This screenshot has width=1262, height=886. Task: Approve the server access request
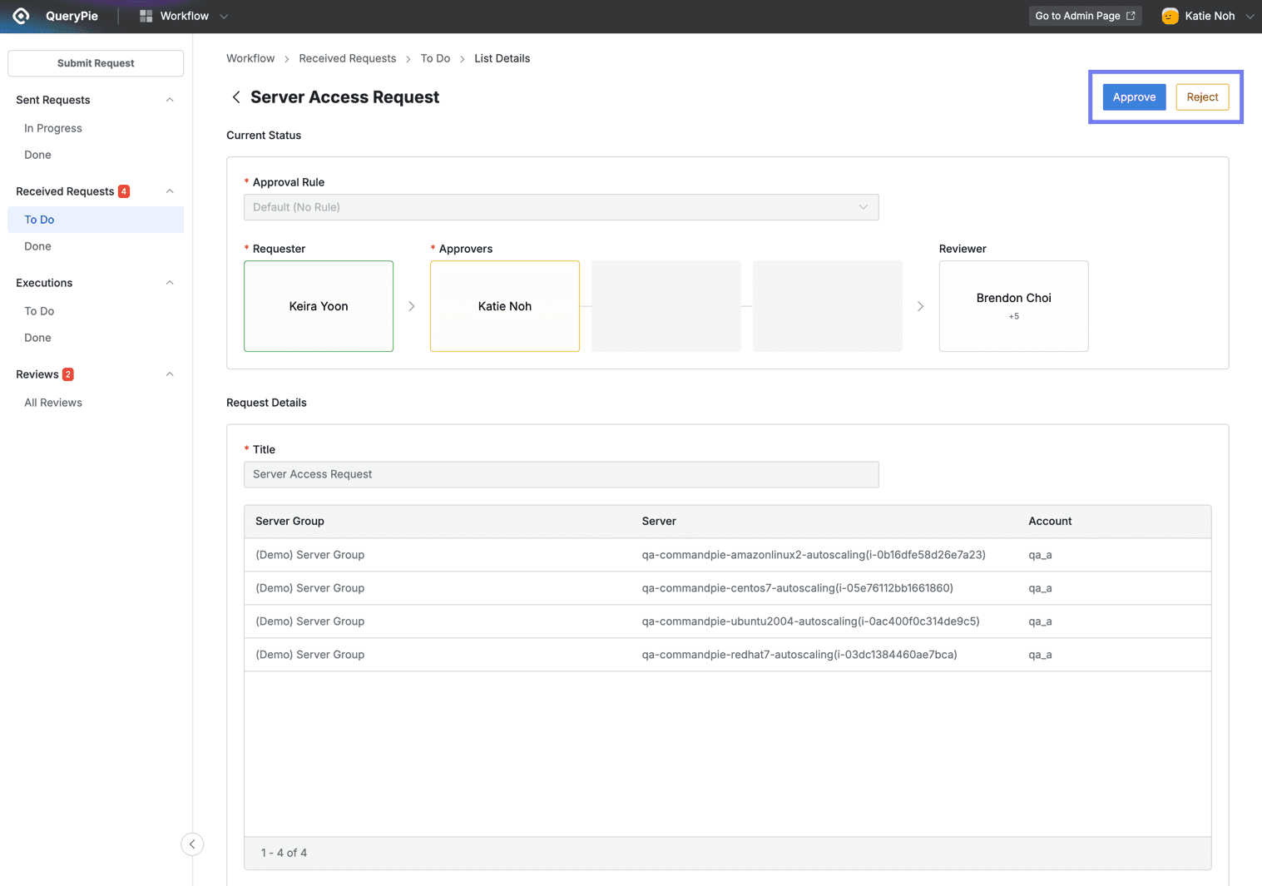1133,97
